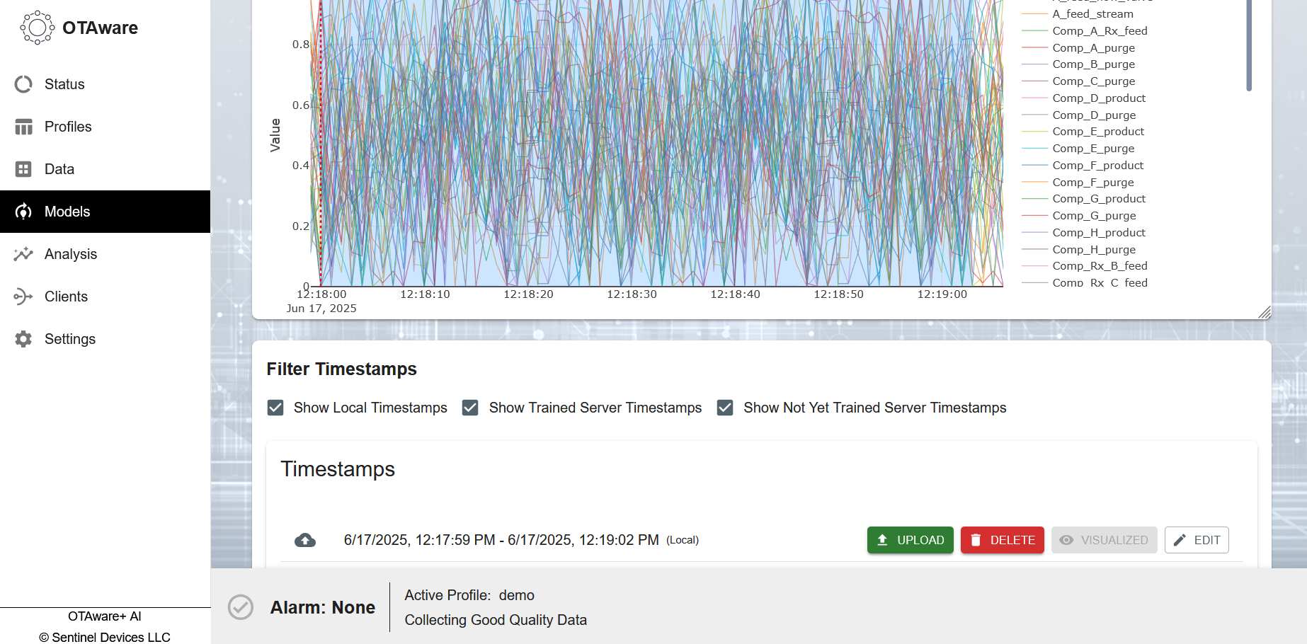The height and width of the screenshot is (644, 1307).
Task: Uncheck Show Local Timestamps
Action: (x=275, y=408)
